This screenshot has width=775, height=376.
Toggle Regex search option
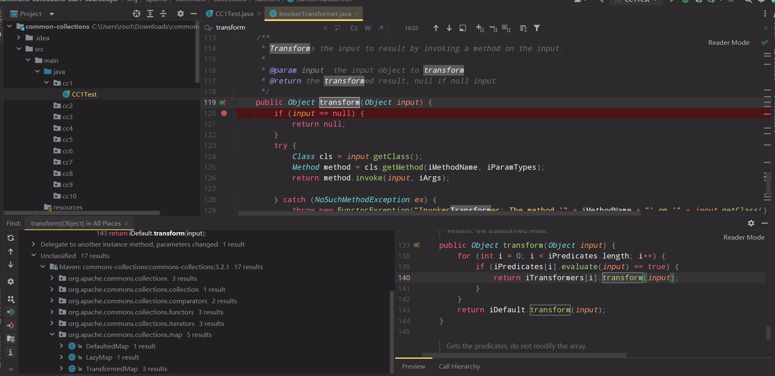click(381, 28)
